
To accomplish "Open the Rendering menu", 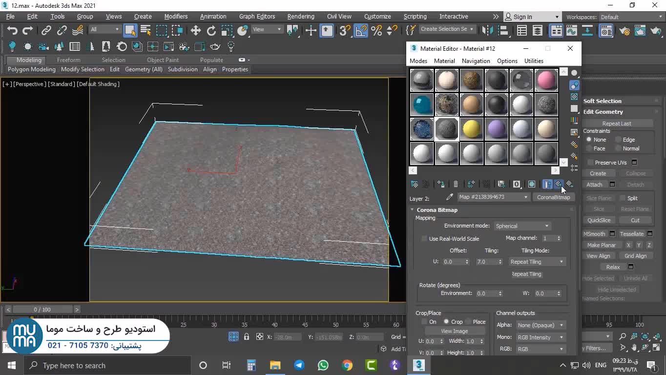I will [300, 17].
